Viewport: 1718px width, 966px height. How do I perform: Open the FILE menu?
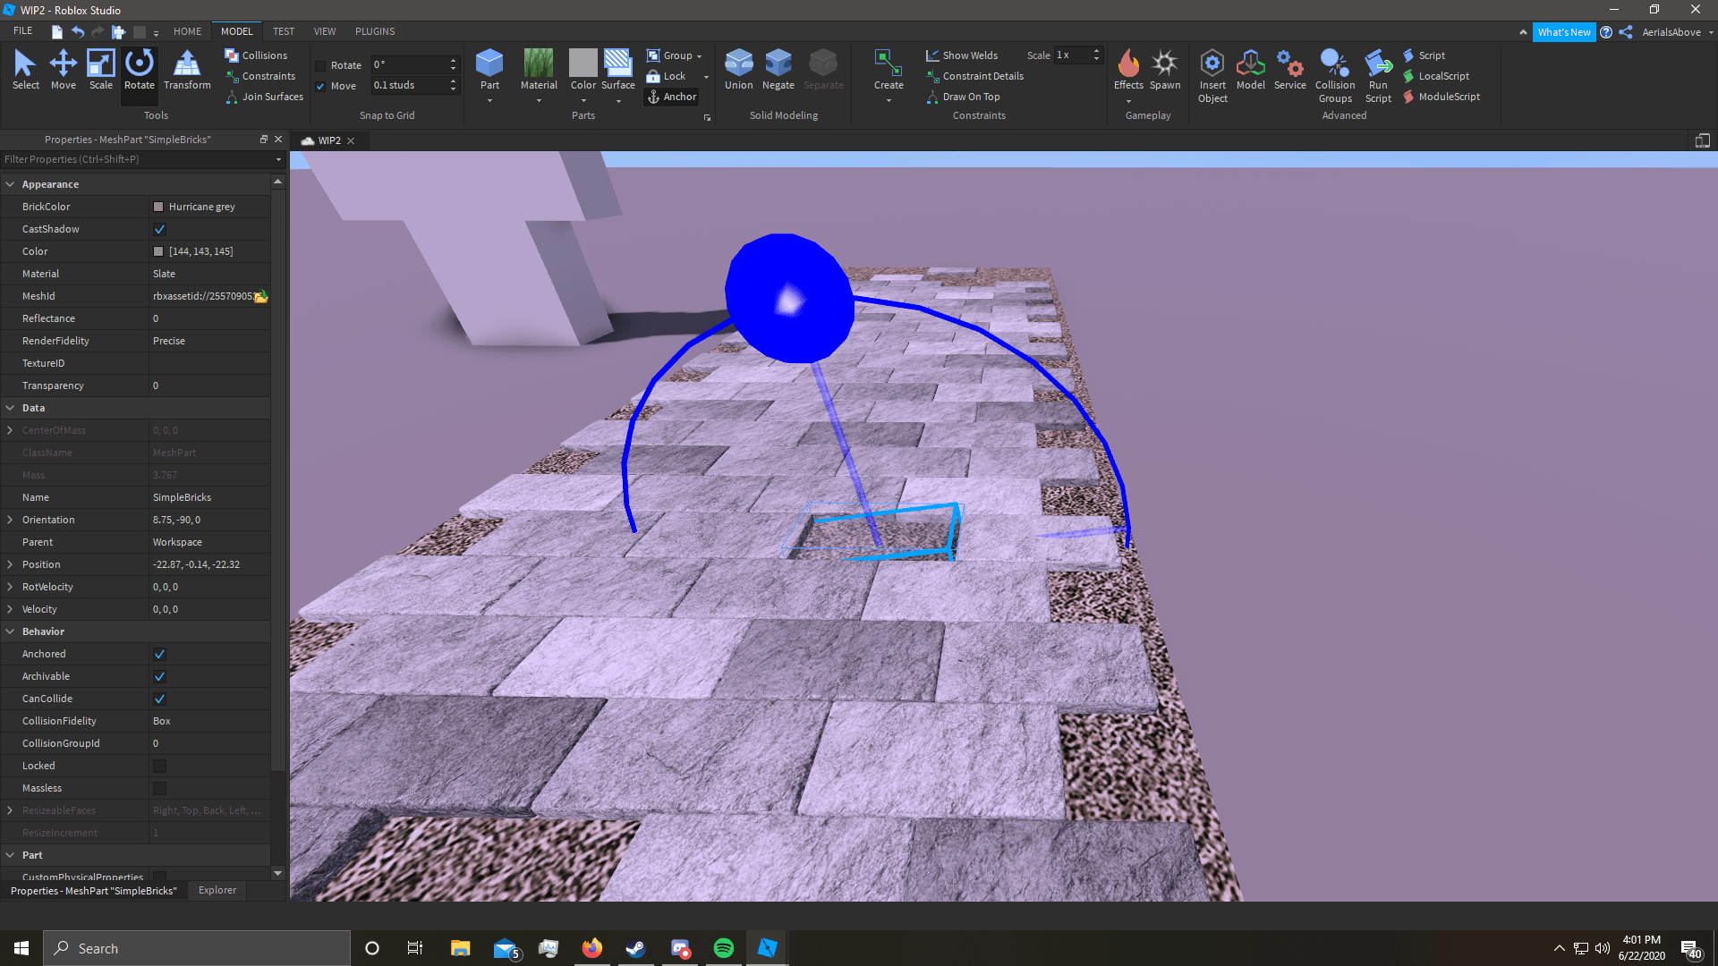[22, 31]
